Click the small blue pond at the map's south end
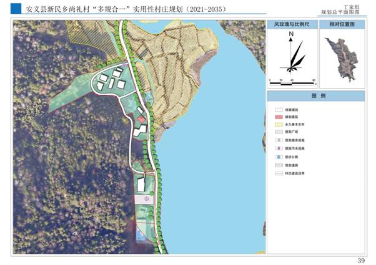Screen dimensions: 376x265 pos(140,234)
